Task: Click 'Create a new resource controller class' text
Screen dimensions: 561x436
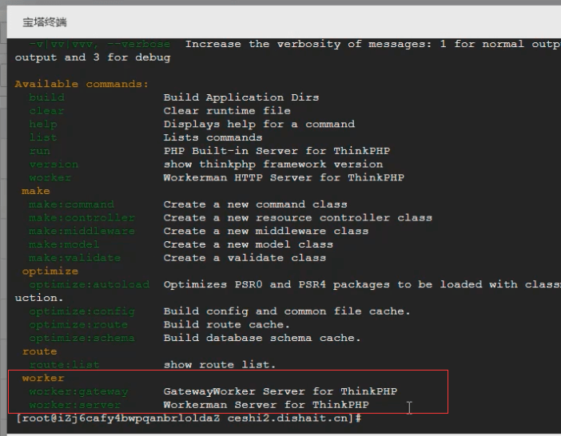Action: [297, 218]
